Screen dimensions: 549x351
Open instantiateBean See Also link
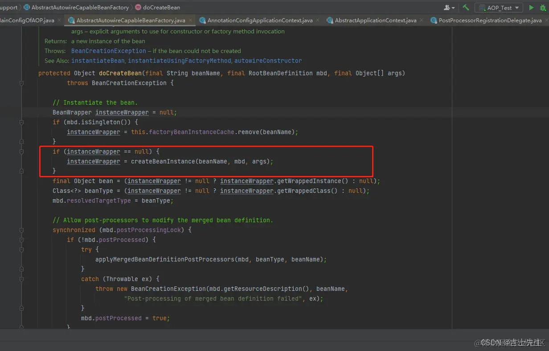[98, 61]
